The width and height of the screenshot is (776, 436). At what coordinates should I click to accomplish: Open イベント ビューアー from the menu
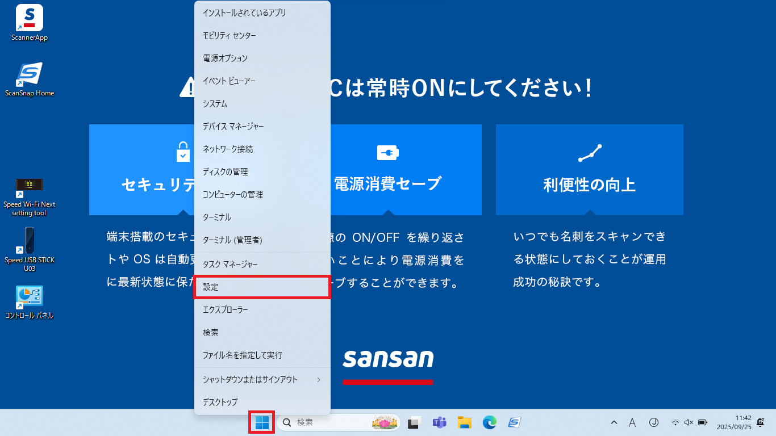click(x=262, y=81)
